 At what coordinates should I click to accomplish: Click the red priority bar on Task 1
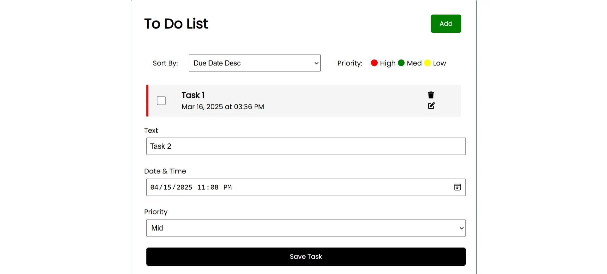(x=147, y=101)
